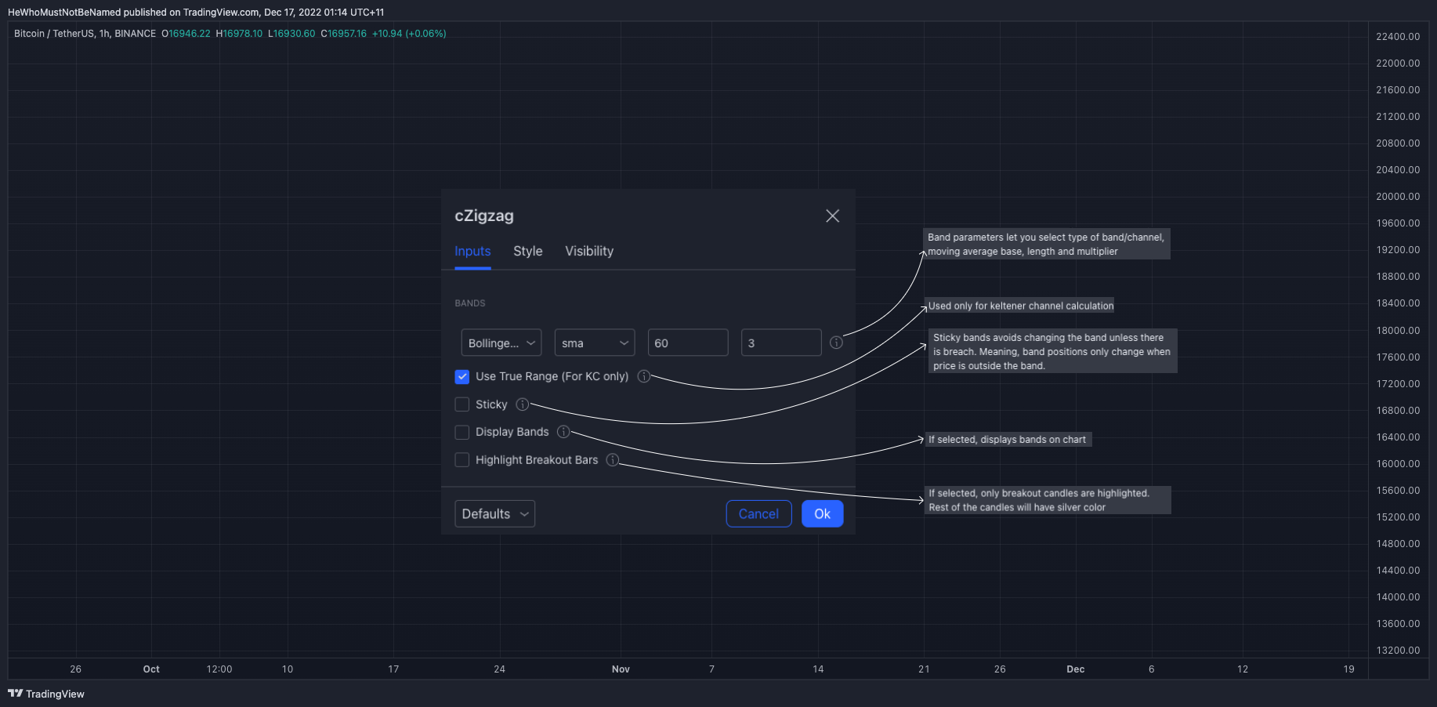This screenshot has width=1437, height=707.
Task: Click the low value L16930.60
Action: tap(291, 34)
